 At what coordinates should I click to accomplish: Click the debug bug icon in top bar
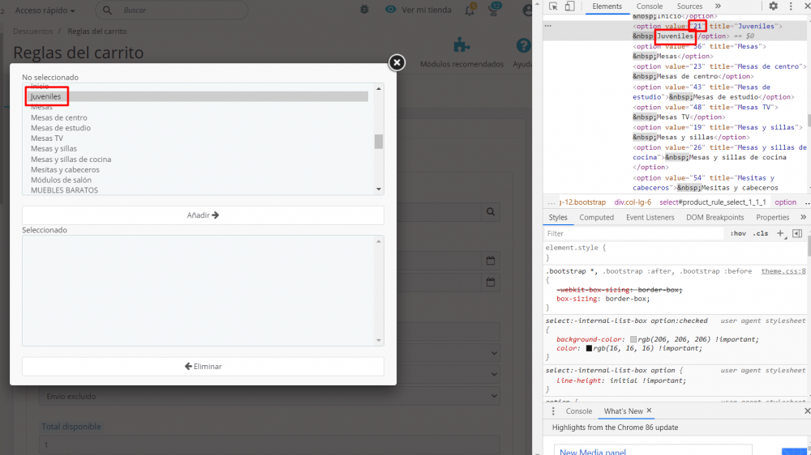[365, 10]
